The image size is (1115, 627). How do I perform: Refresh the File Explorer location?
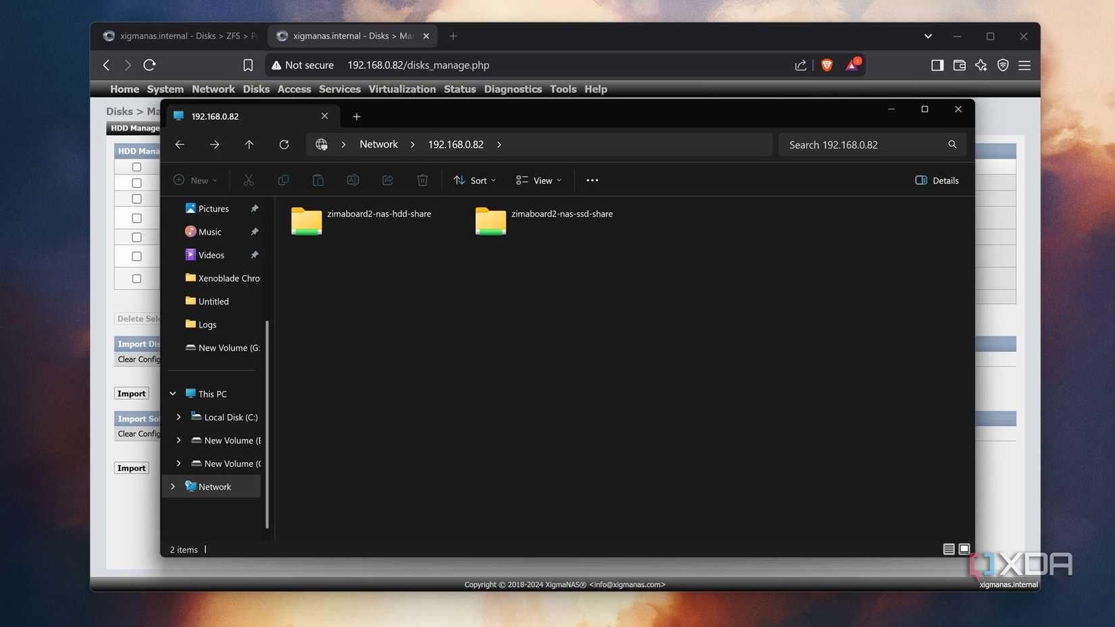[284, 145]
